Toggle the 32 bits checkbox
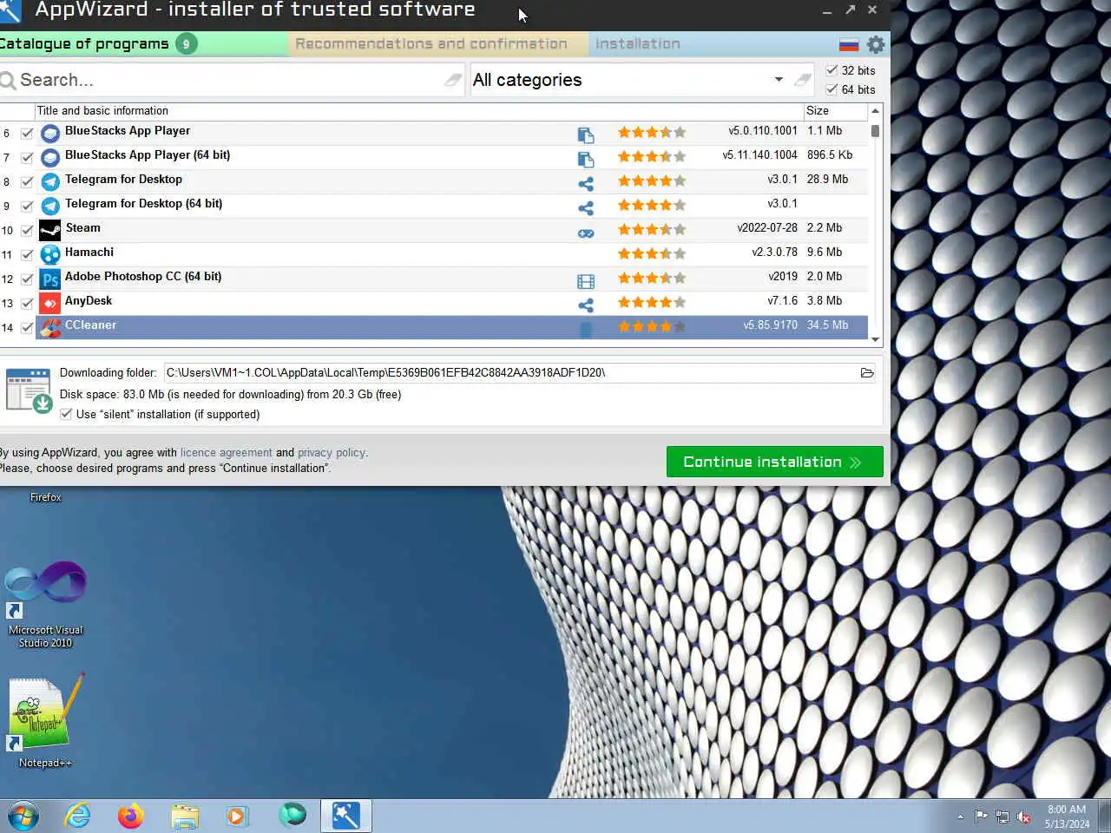 click(x=832, y=70)
